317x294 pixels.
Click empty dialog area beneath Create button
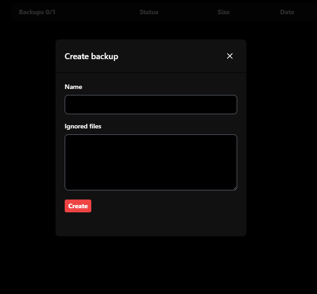(x=150, y=224)
